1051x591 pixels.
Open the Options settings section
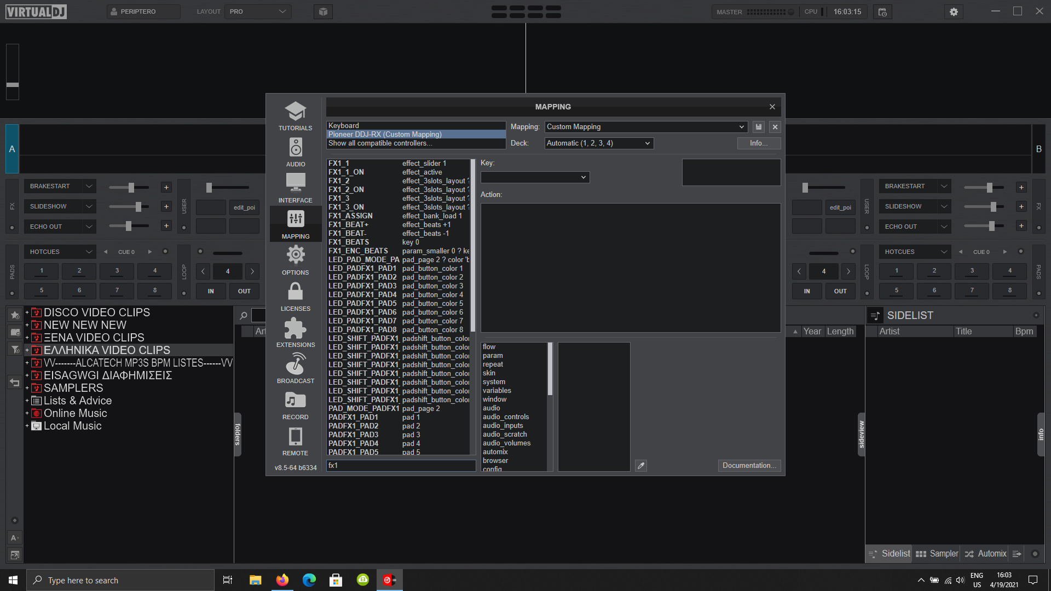295,260
